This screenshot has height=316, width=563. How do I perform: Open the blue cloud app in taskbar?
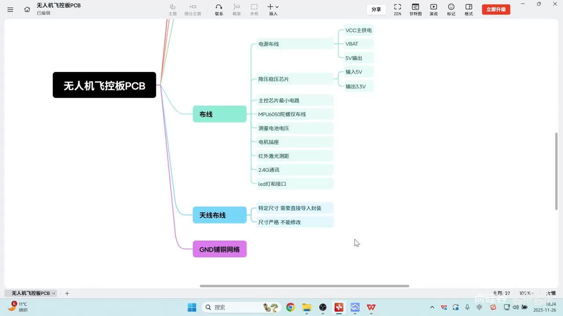355,307
